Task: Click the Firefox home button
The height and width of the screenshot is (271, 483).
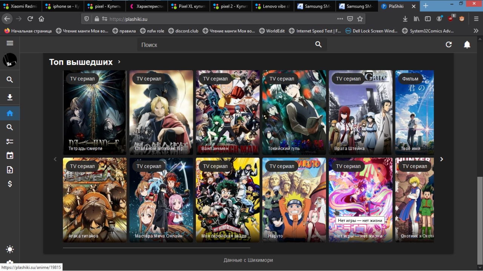Action: coord(42,18)
